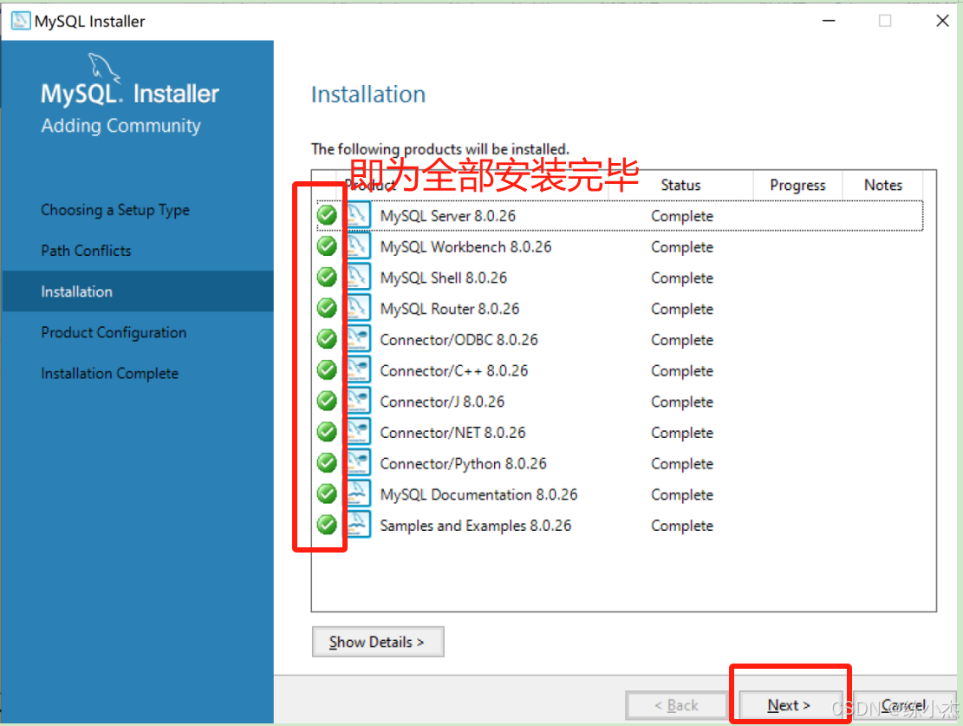Image resolution: width=963 pixels, height=726 pixels.
Task: Select the MySQL Shell 8.0.26 row name
Action: click(444, 278)
